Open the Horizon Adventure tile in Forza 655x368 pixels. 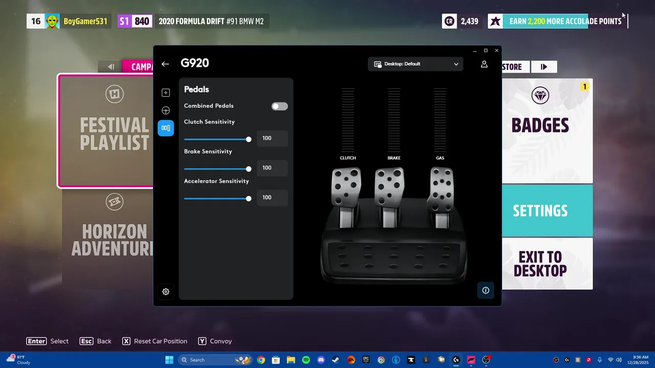[107, 239]
